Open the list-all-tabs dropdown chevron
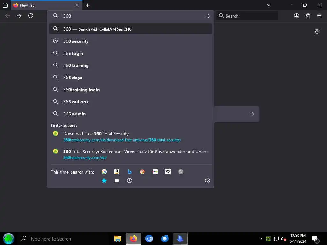This screenshot has height=245, width=327. click(x=268, y=5)
